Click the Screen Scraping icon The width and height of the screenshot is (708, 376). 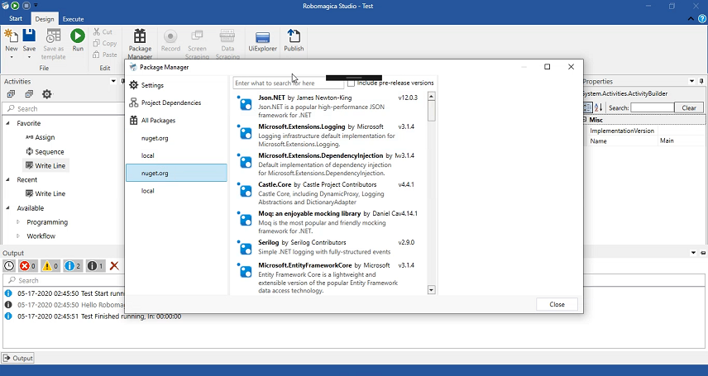point(198,36)
